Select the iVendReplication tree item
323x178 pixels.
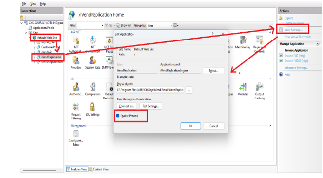51,57
